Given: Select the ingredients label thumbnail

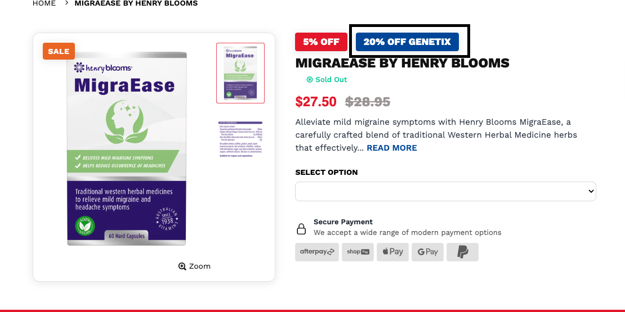Looking at the screenshot, I should (x=240, y=138).
